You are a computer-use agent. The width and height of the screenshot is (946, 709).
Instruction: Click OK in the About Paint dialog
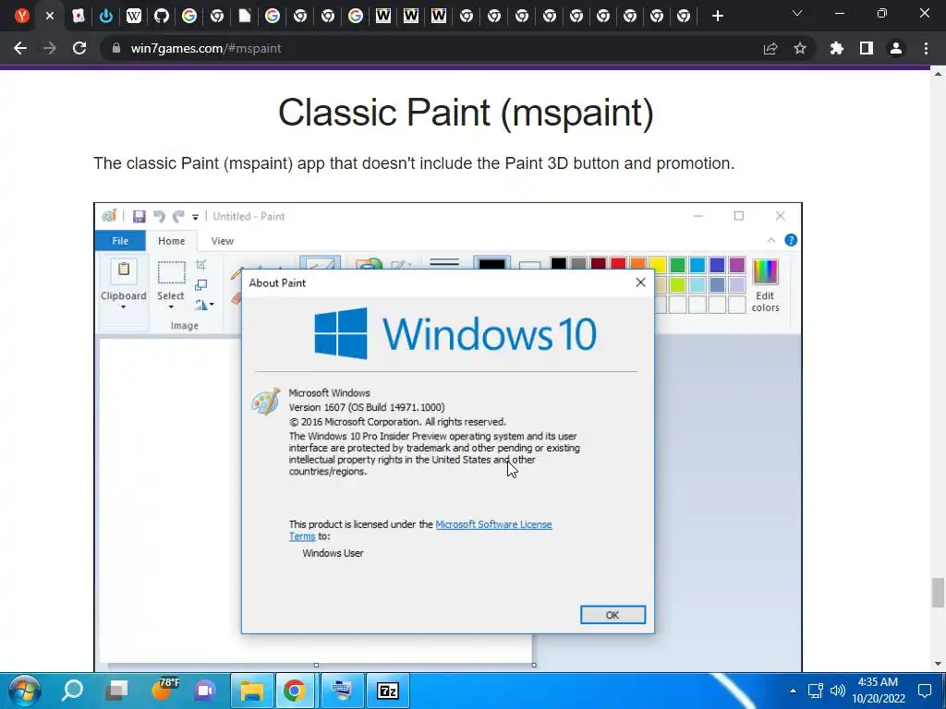[612, 614]
